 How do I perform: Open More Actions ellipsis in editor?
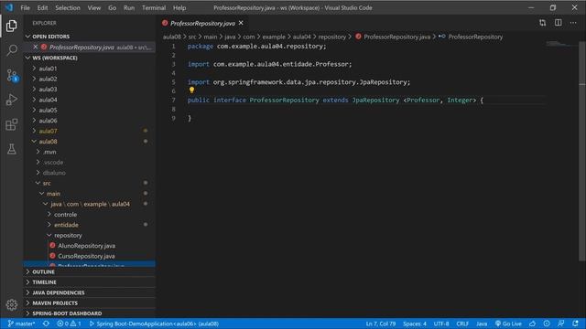click(573, 23)
